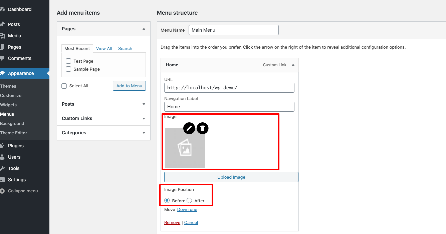
Task: Collapse the Home menu item arrow
Action: pyautogui.click(x=293, y=65)
